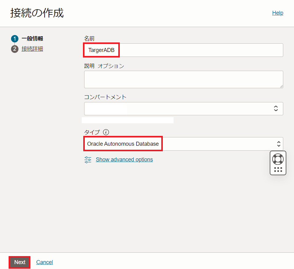Click the 名前 field label

tap(89, 38)
